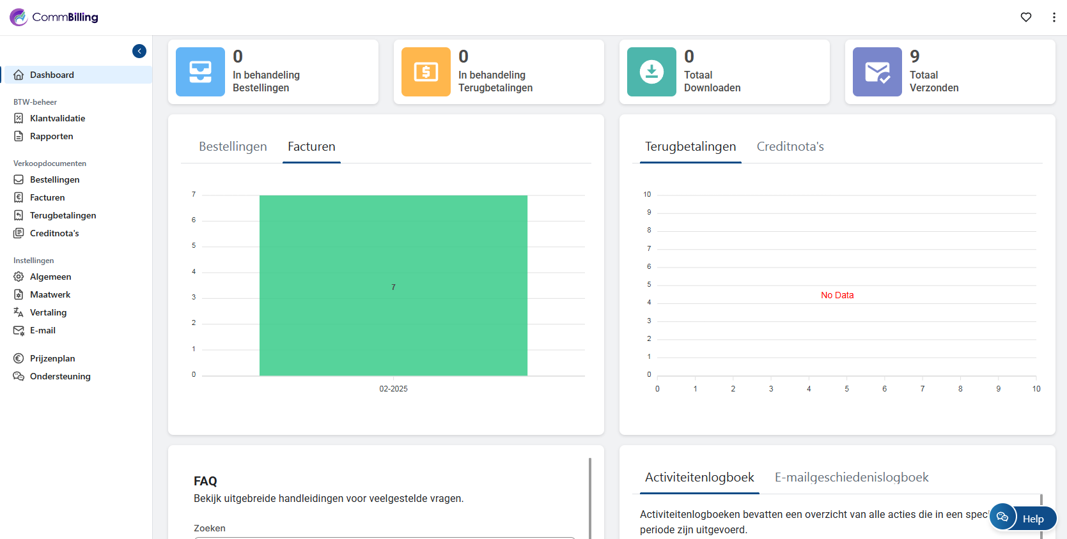Open the E-mailgeschiedenislogboek tab
The image size is (1067, 539).
pyautogui.click(x=852, y=477)
